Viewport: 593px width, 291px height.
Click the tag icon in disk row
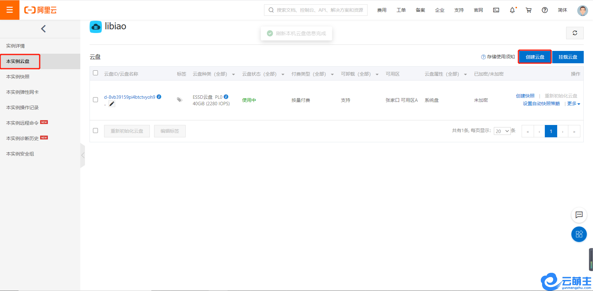click(x=179, y=100)
